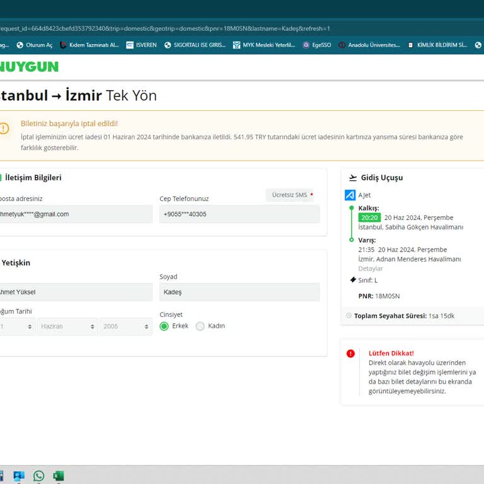Click the red Lütfen Dikkat warning icon
The image size is (484, 484).
coord(351,354)
